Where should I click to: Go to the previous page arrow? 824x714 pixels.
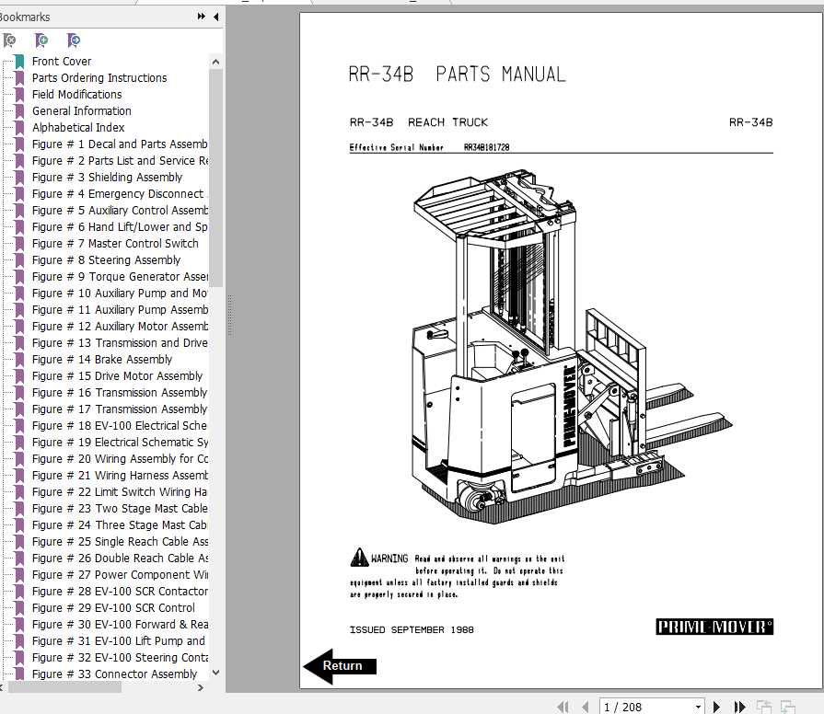tap(586, 705)
